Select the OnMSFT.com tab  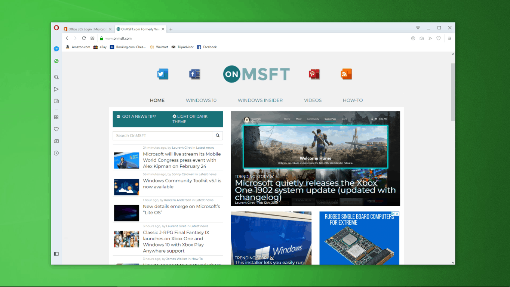click(140, 29)
